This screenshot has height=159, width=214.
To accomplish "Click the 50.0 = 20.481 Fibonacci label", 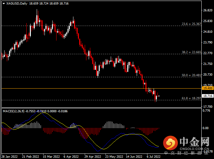I will tap(191, 75).
